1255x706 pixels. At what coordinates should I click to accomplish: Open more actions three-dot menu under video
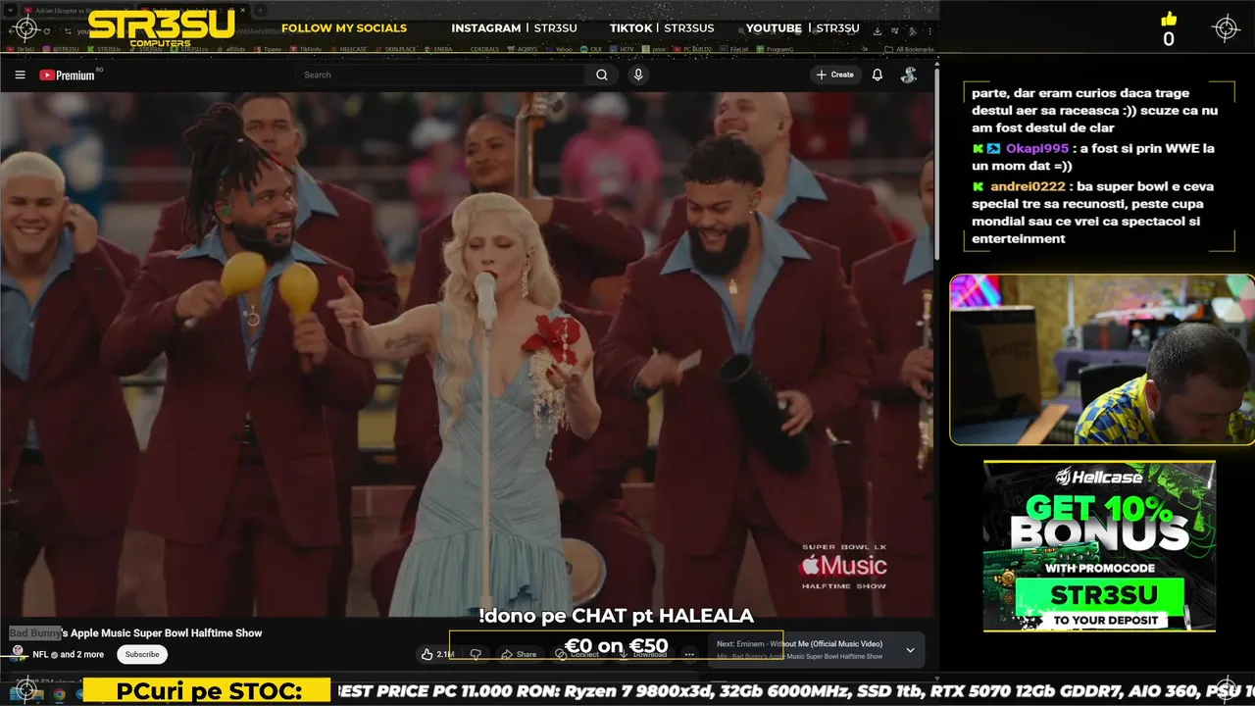click(x=689, y=654)
